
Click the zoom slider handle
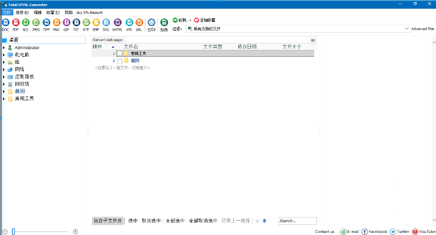(13, 232)
